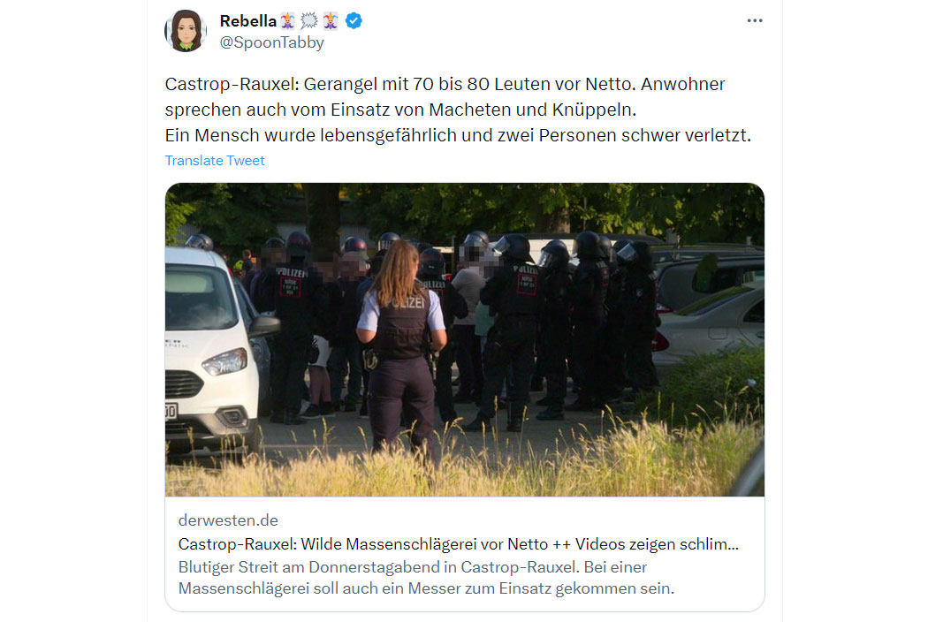Click the white spiky speech-burst emoji
This screenshot has width=928, height=622.
tap(309, 20)
